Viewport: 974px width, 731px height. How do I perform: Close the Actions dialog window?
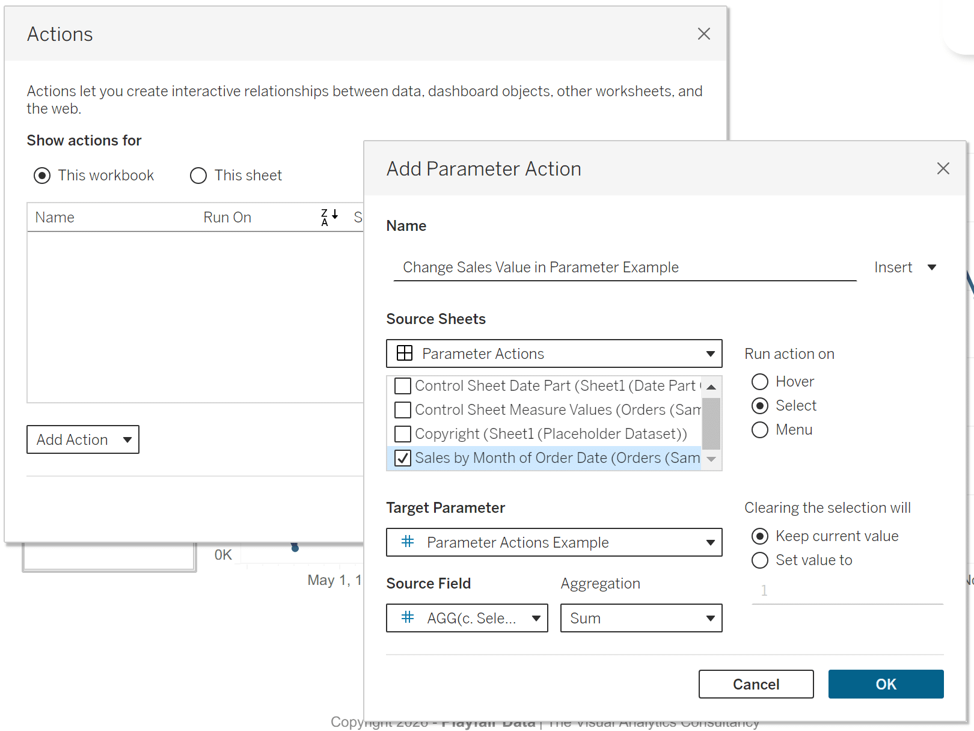click(x=703, y=34)
